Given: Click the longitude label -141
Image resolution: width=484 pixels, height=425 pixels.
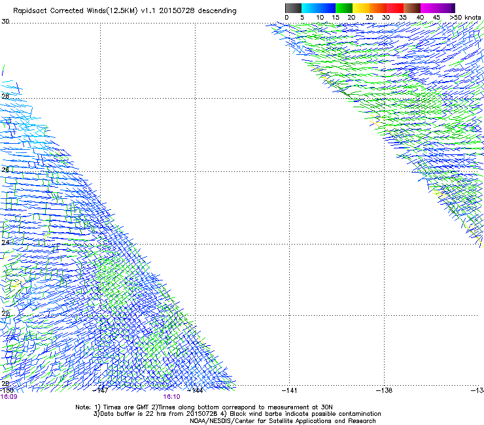Looking at the screenshot, I should click(290, 390).
